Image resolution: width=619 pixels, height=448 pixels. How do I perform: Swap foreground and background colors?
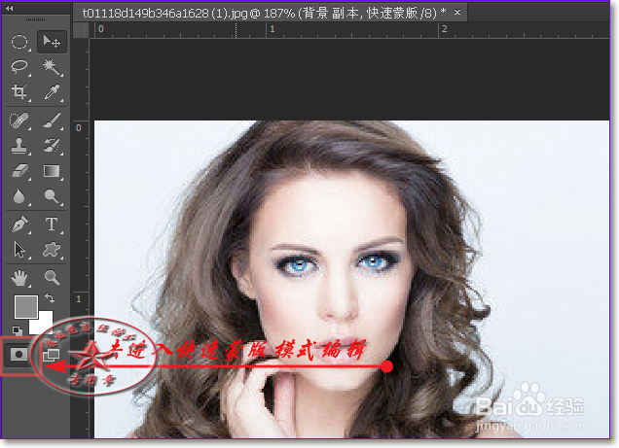tap(50, 298)
